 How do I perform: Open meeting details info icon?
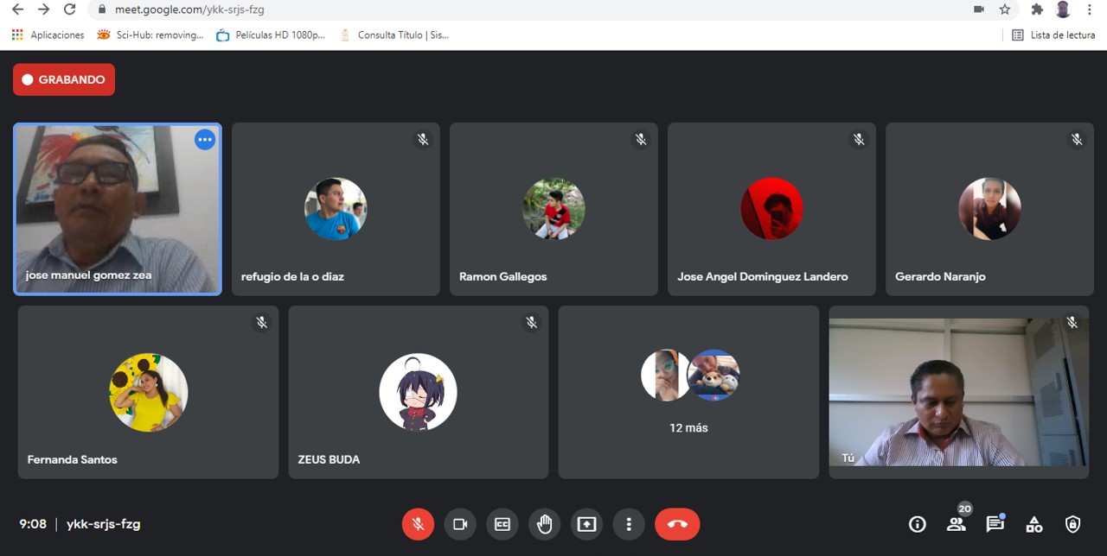[x=917, y=524]
